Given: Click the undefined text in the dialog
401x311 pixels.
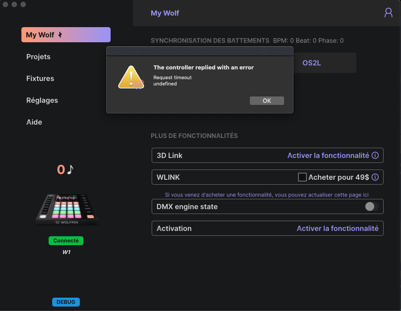Looking at the screenshot, I should (165, 84).
